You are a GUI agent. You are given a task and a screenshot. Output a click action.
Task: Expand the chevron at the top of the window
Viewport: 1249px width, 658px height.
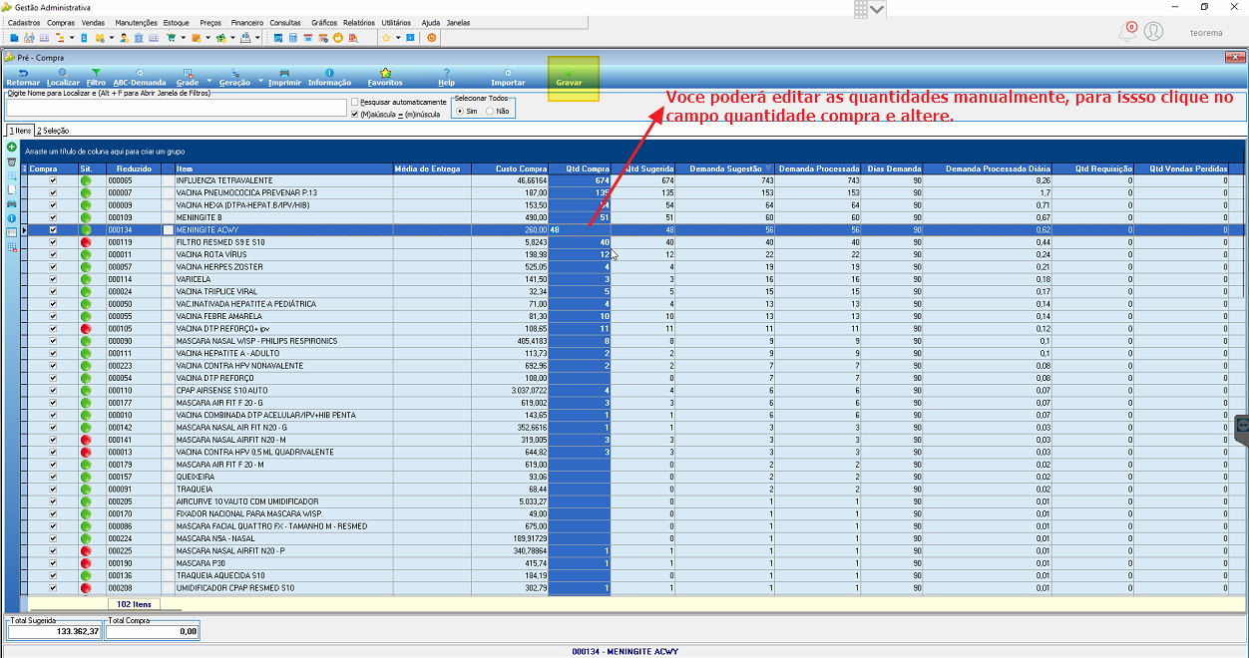pyautogui.click(x=877, y=9)
